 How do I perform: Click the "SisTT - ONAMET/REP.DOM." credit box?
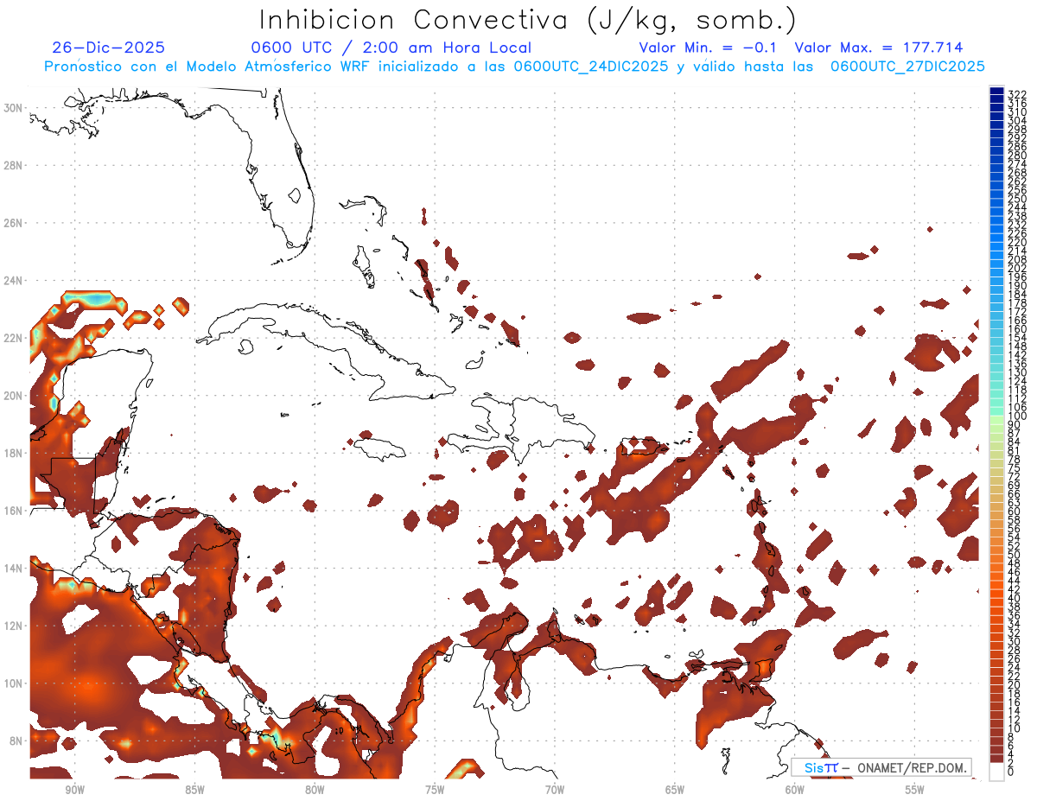click(x=881, y=767)
